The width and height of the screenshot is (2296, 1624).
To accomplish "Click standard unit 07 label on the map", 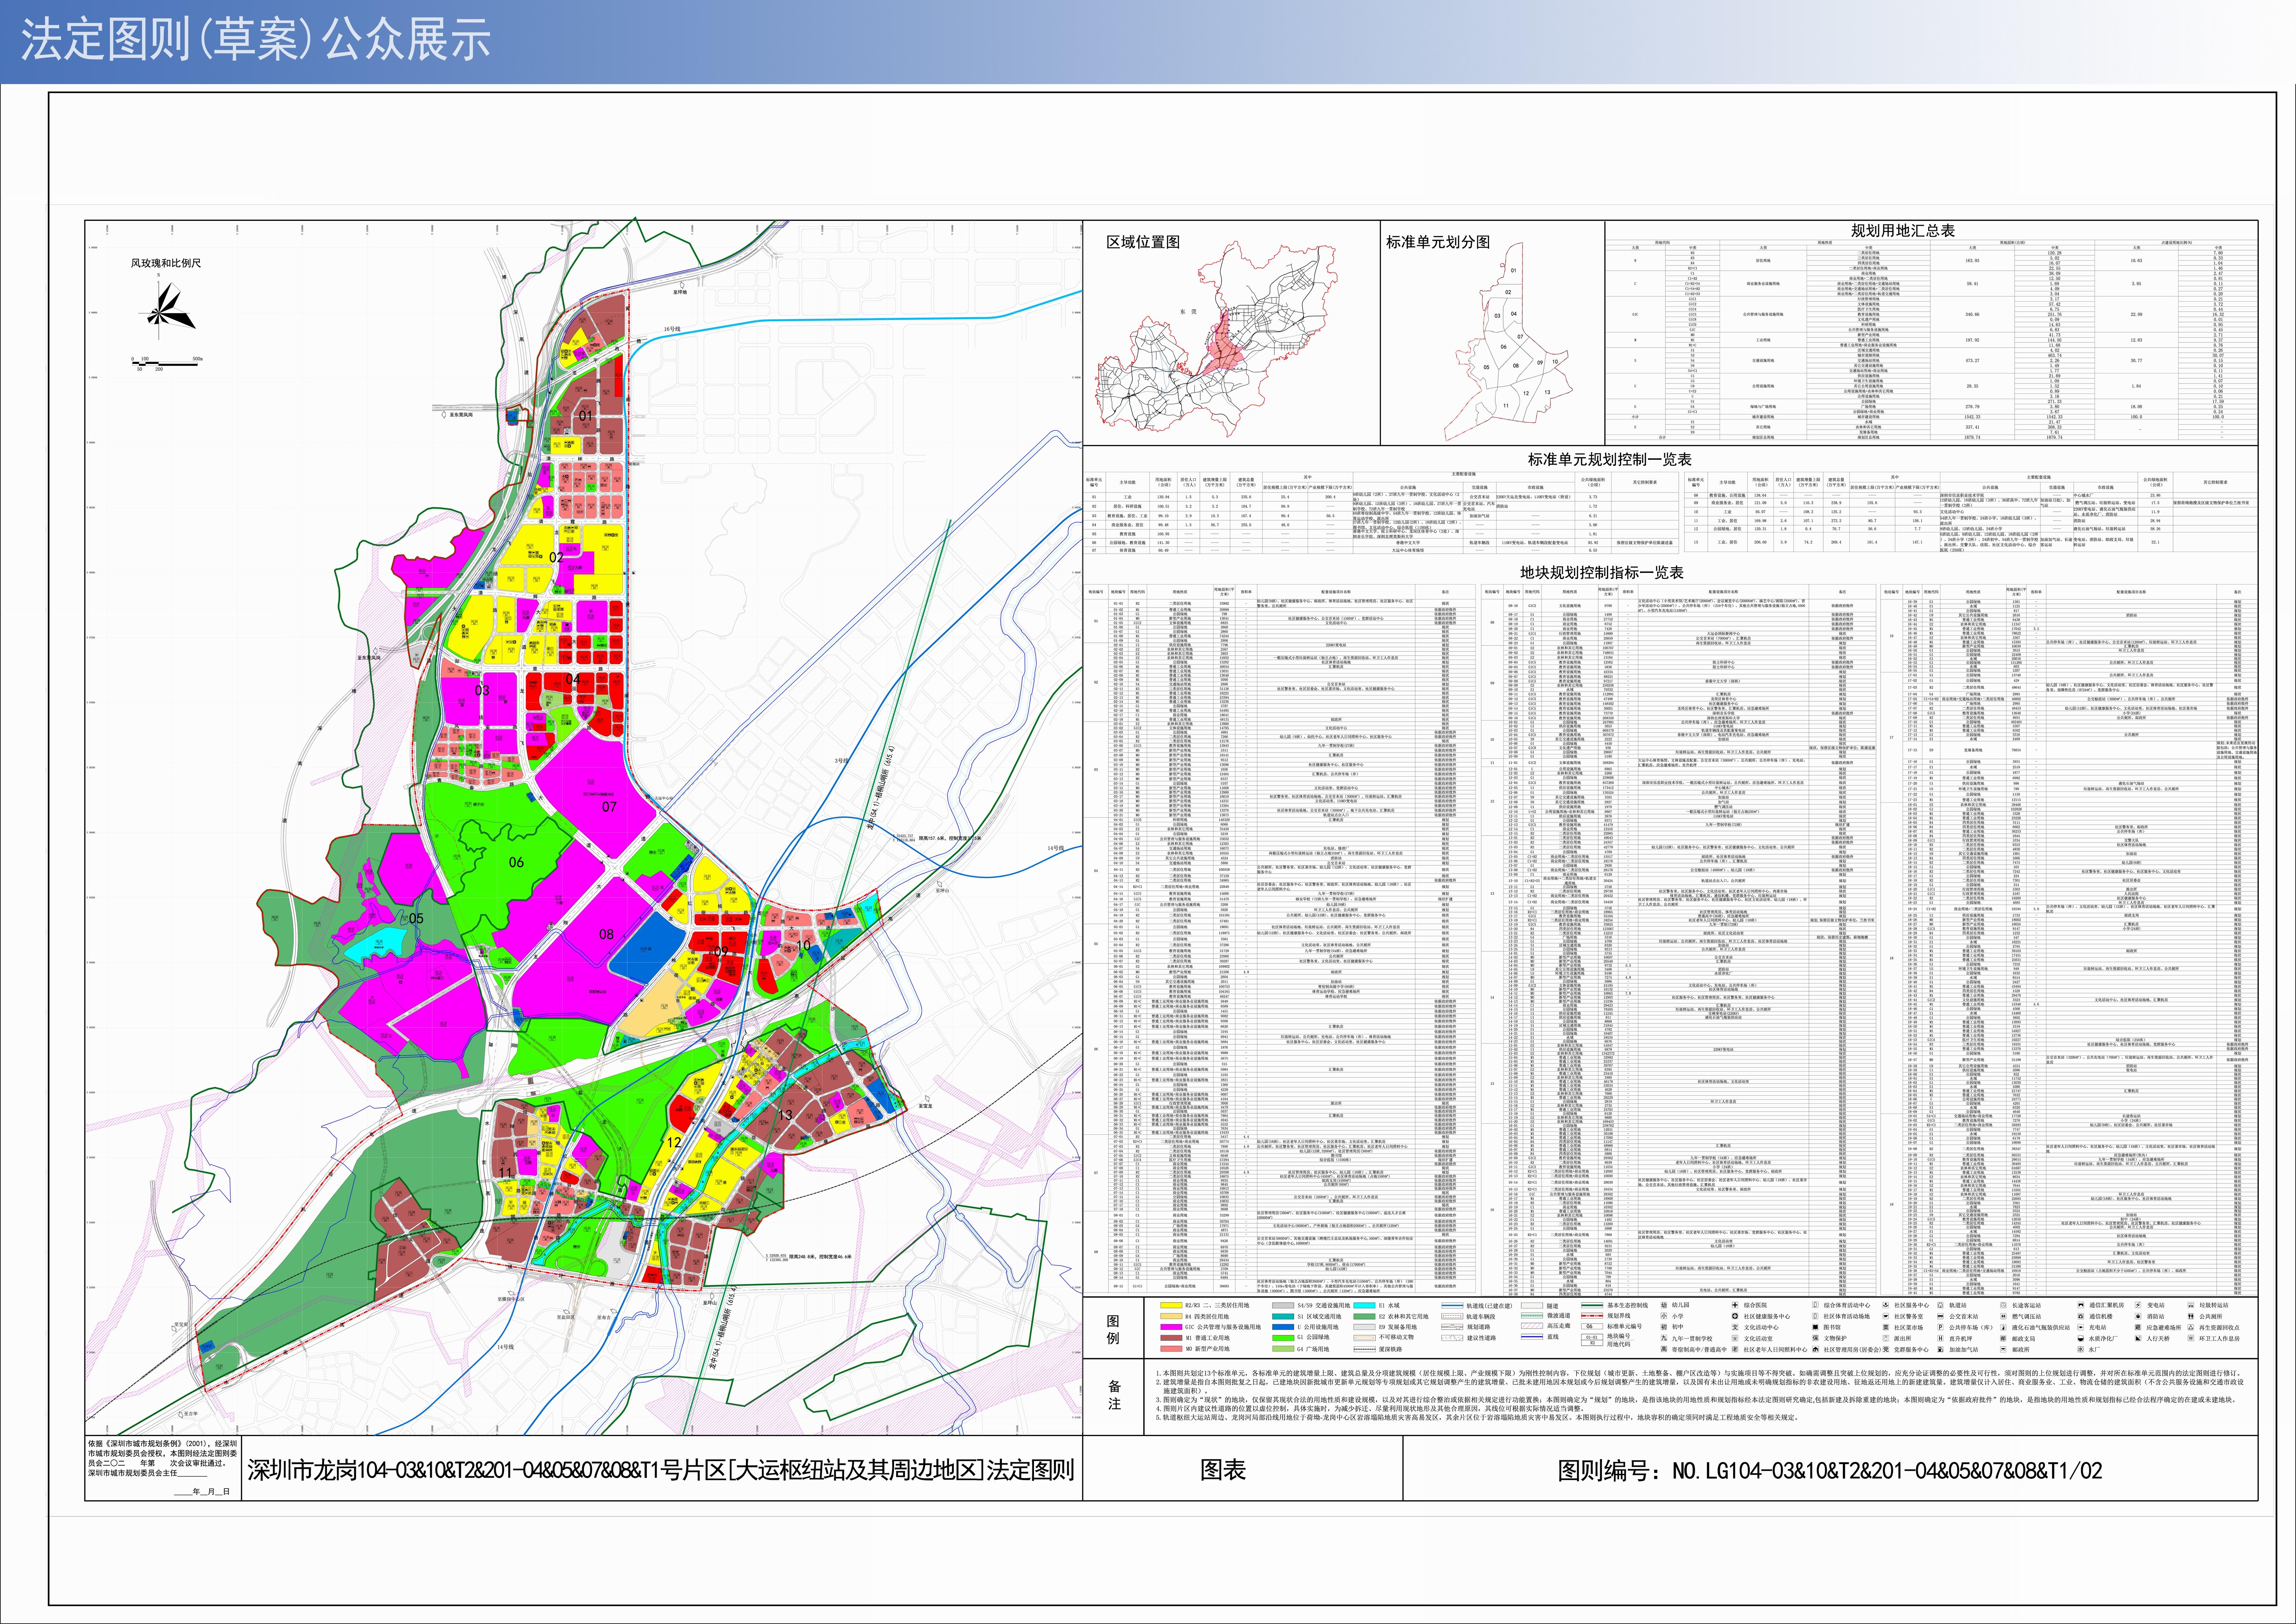I will tap(609, 806).
